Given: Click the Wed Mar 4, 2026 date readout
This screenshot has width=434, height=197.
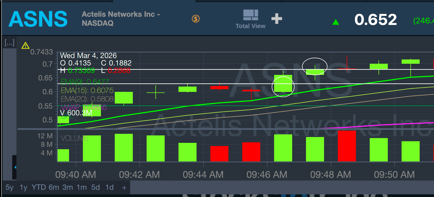Looking at the screenshot, I should click(88, 55).
